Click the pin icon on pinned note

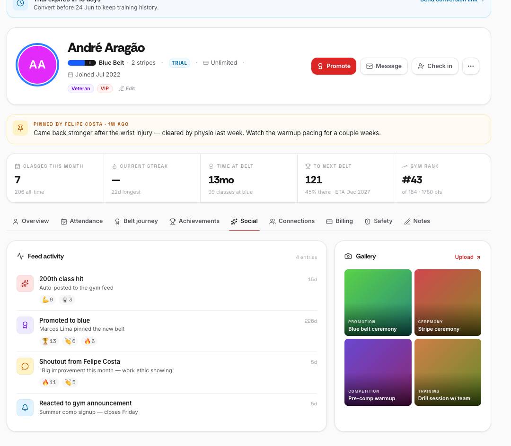tap(20, 128)
